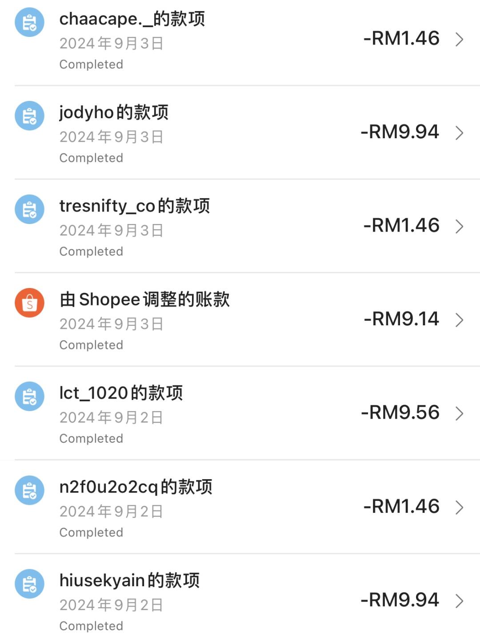Expand chevron beside jodyho -RM9.94

coord(460,132)
